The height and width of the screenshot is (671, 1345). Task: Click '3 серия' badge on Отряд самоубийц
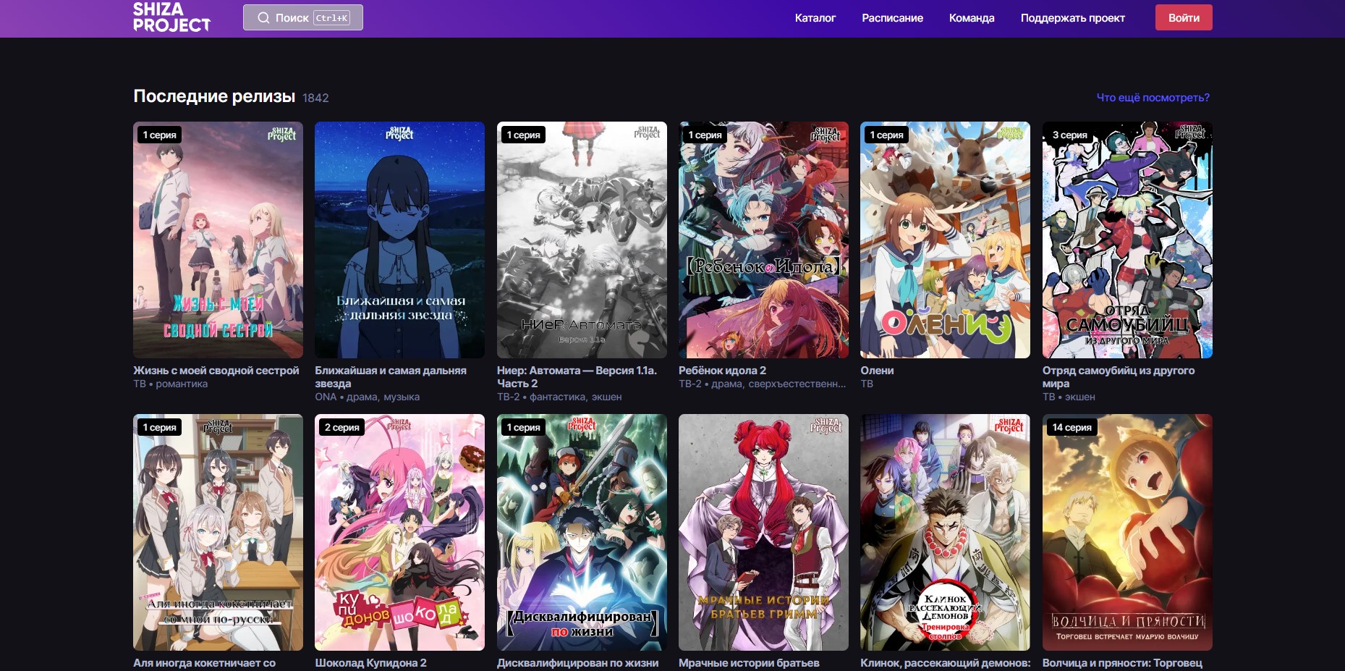coord(1069,135)
